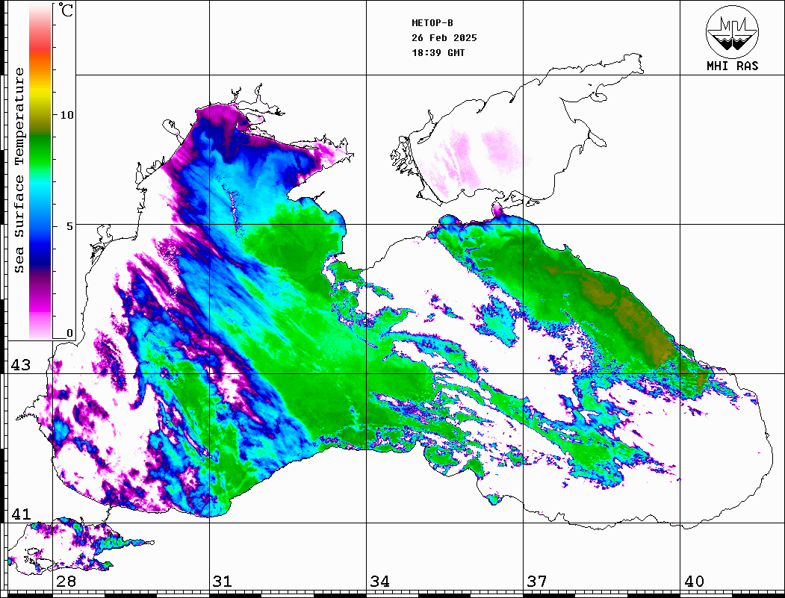Click the date 26 Feb 2025
The height and width of the screenshot is (598, 785).
click(x=444, y=38)
